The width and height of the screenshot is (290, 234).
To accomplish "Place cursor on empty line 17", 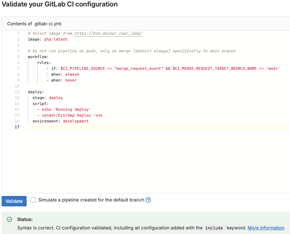I will coord(130,127).
